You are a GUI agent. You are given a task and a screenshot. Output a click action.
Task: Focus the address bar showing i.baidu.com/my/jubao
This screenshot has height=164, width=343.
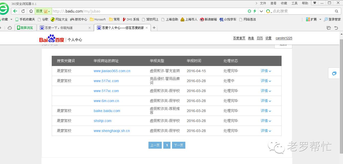[x=148, y=11]
